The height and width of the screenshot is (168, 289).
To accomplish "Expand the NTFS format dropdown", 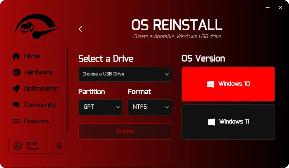I will click(150, 107).
